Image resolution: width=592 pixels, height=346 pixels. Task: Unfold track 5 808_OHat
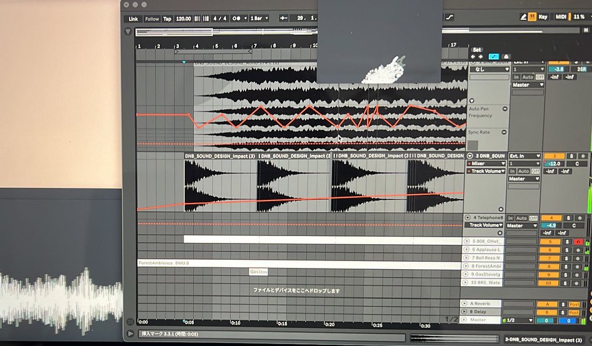coord(466,241)
